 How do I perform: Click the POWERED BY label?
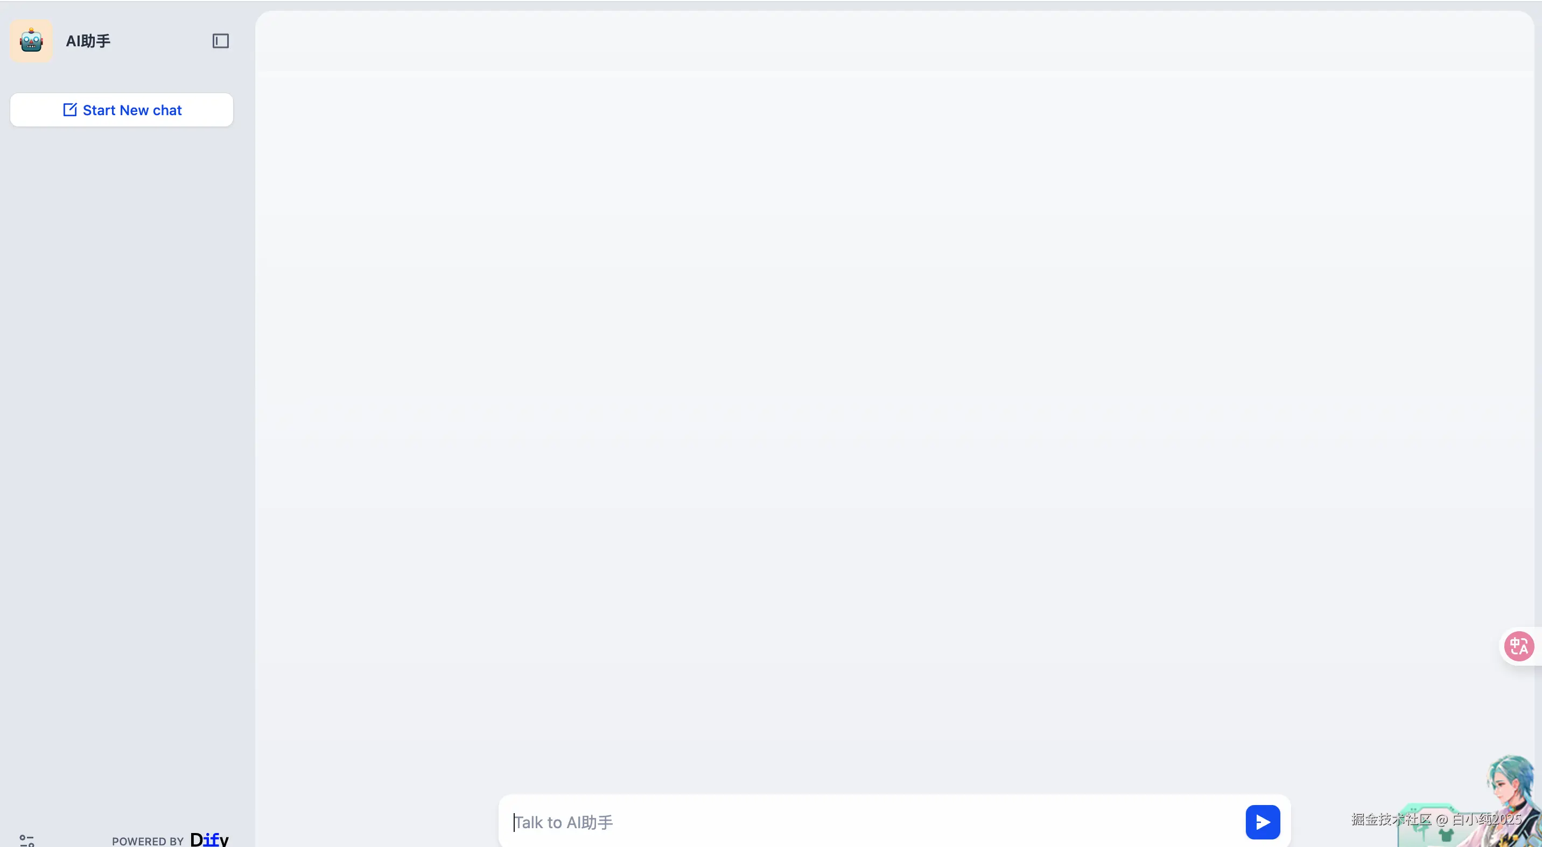(x=148, y=841)
